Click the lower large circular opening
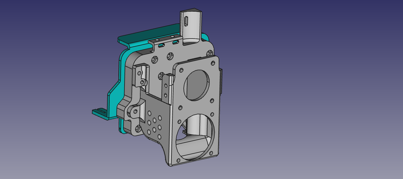 click(x=195, y=137)
